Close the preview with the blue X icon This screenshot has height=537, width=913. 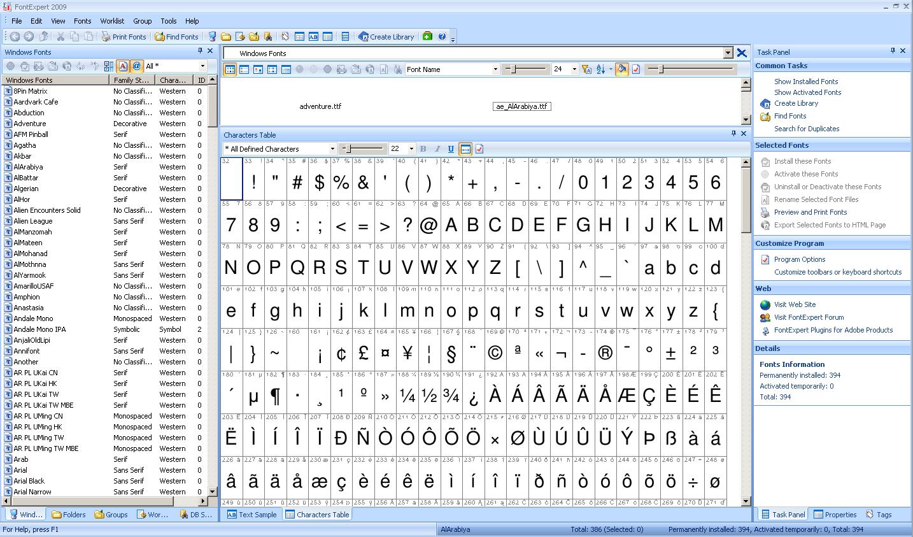[x=742, y=54]
